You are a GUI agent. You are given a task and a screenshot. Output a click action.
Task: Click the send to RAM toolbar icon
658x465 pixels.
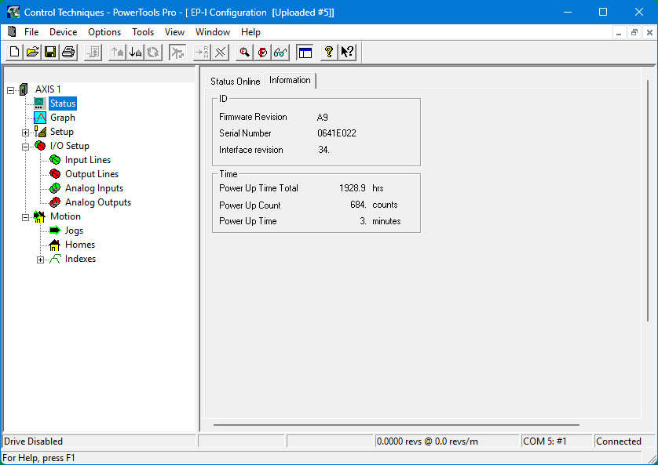(202, 53)
